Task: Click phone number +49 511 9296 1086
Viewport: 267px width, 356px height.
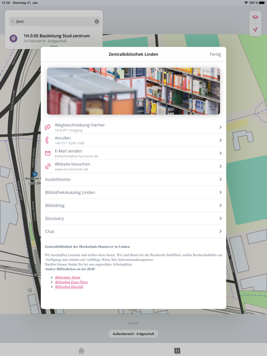Action: click(70, 143)
